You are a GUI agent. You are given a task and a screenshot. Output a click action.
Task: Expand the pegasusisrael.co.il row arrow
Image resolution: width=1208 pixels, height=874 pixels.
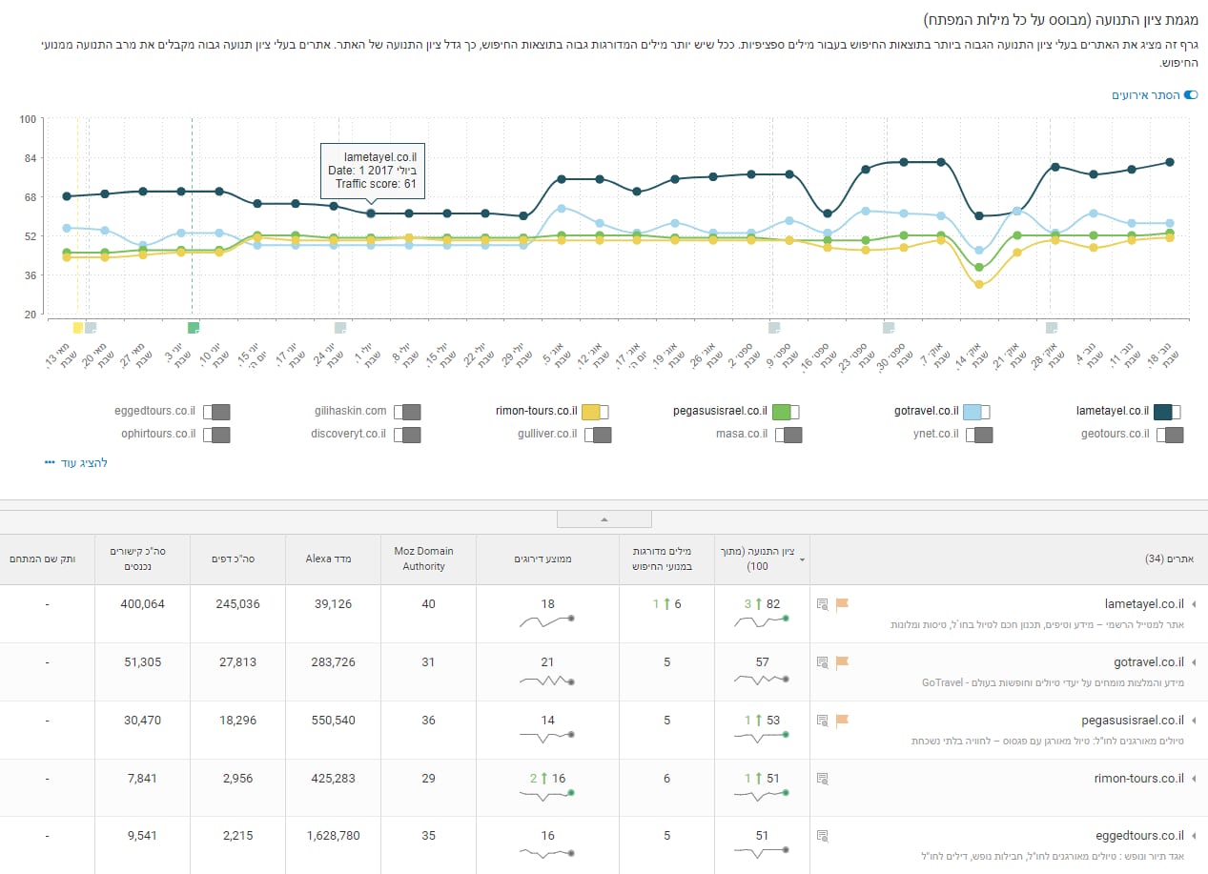click(1195, 721)
